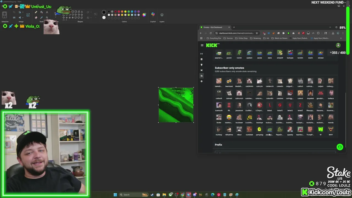Open Paint Layers panel

pos(162,15)
